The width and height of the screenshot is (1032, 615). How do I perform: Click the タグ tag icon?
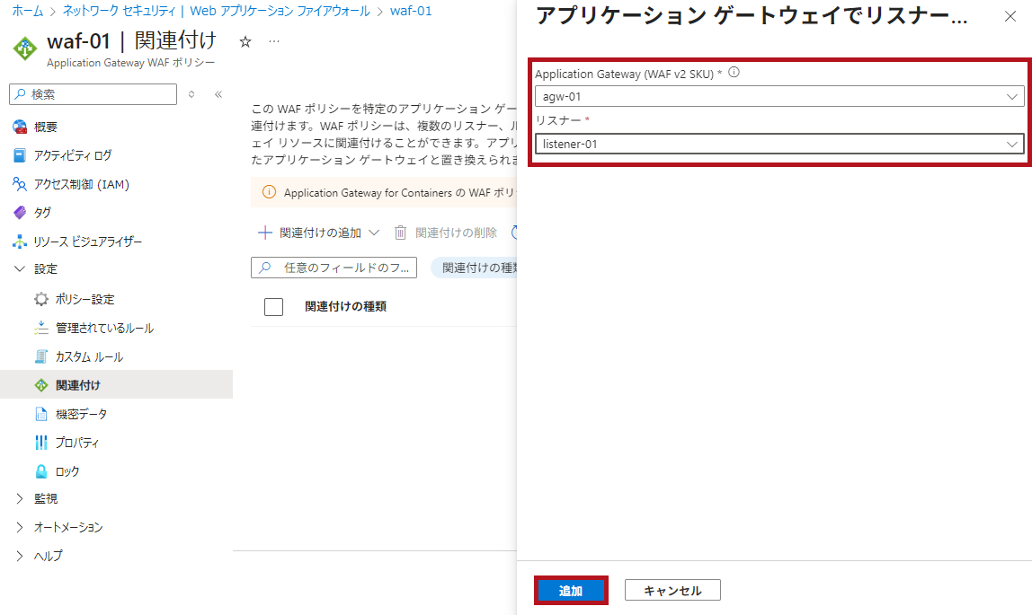pyautogui.click(x=20, y=213)
